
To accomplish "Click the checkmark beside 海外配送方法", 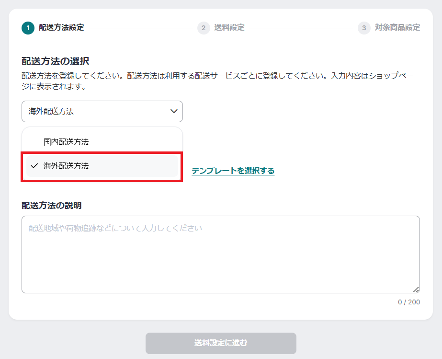I will [34, 166].
